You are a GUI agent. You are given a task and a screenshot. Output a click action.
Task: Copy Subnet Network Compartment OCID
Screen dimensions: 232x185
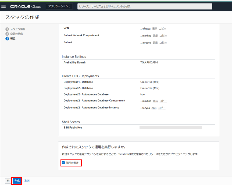163,35
